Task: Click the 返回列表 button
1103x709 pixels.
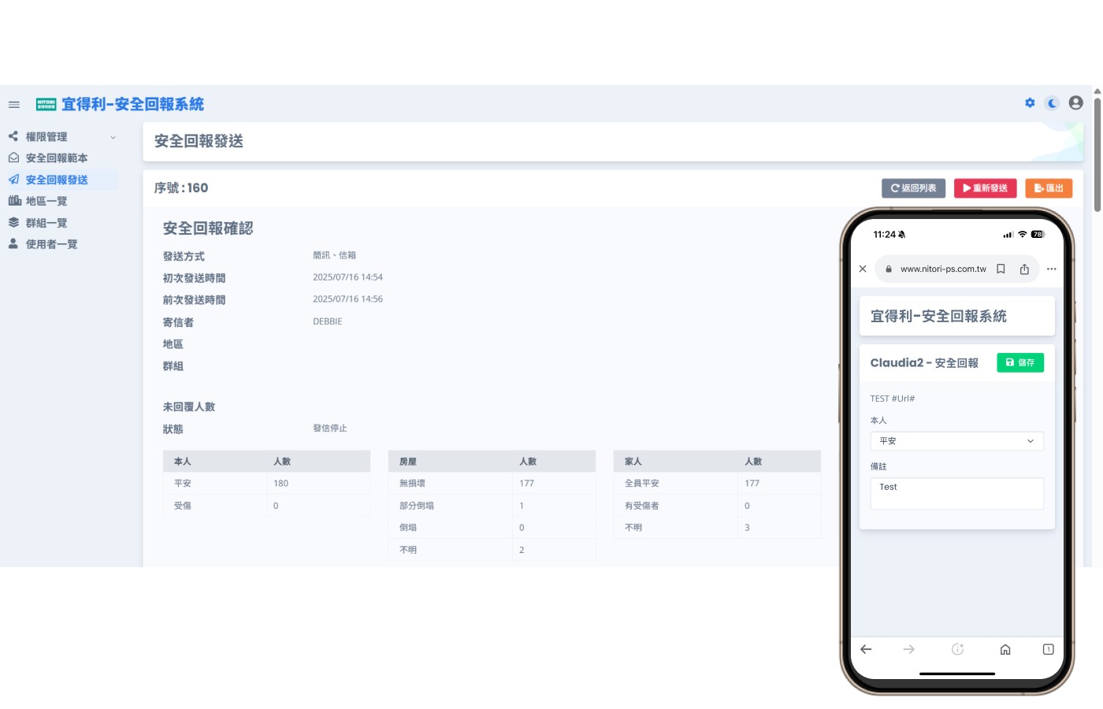Action: [913, 188]
